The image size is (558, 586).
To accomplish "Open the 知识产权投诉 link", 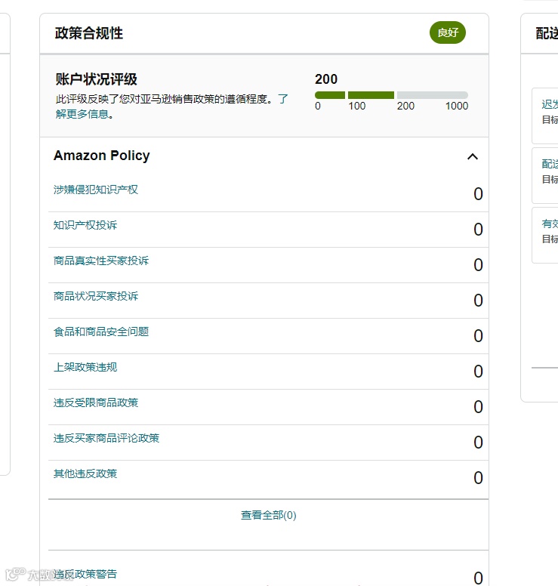I will [85, 225].
